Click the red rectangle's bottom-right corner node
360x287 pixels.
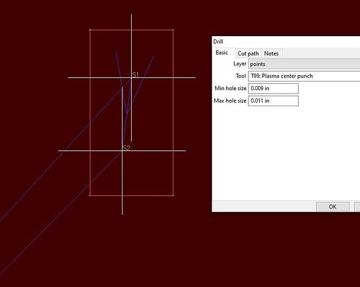173,195
